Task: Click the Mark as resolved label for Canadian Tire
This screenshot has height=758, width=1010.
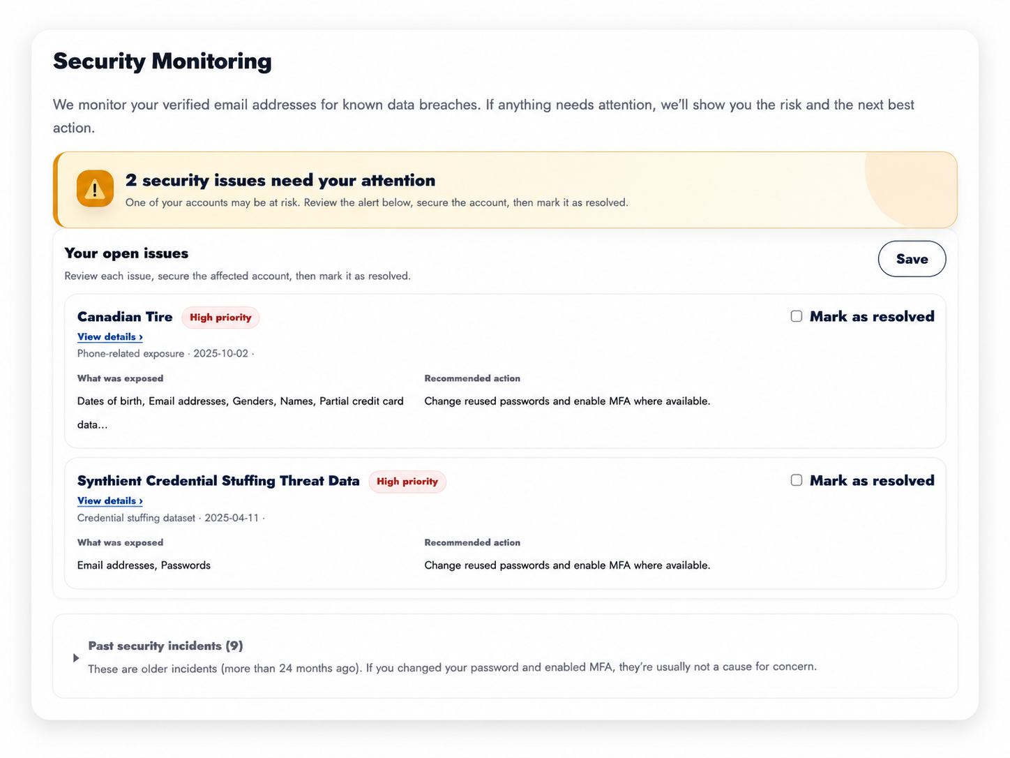Action: pyautogui.click(x=872, y=316)
